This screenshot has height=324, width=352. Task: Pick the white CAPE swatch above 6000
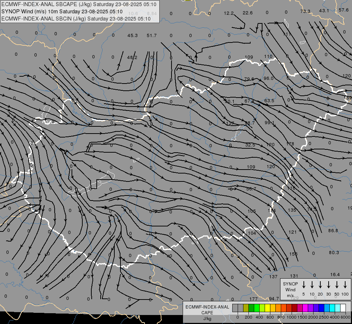pyautogui.click(x=343, y=308)
